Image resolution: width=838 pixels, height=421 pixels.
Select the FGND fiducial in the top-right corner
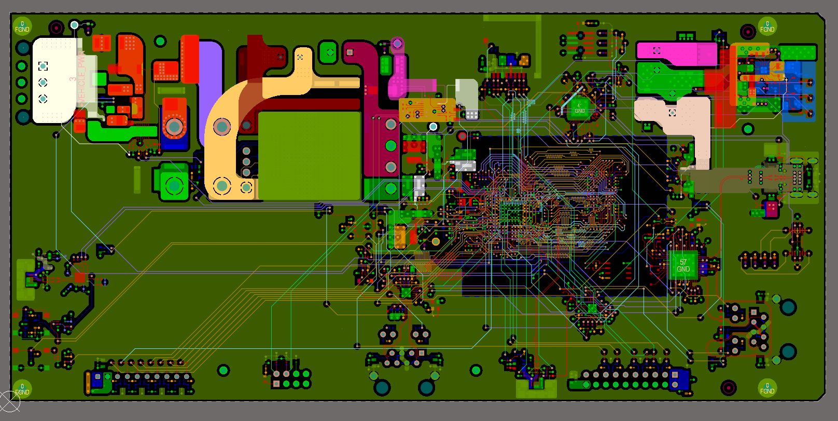[x=767, y=26]
